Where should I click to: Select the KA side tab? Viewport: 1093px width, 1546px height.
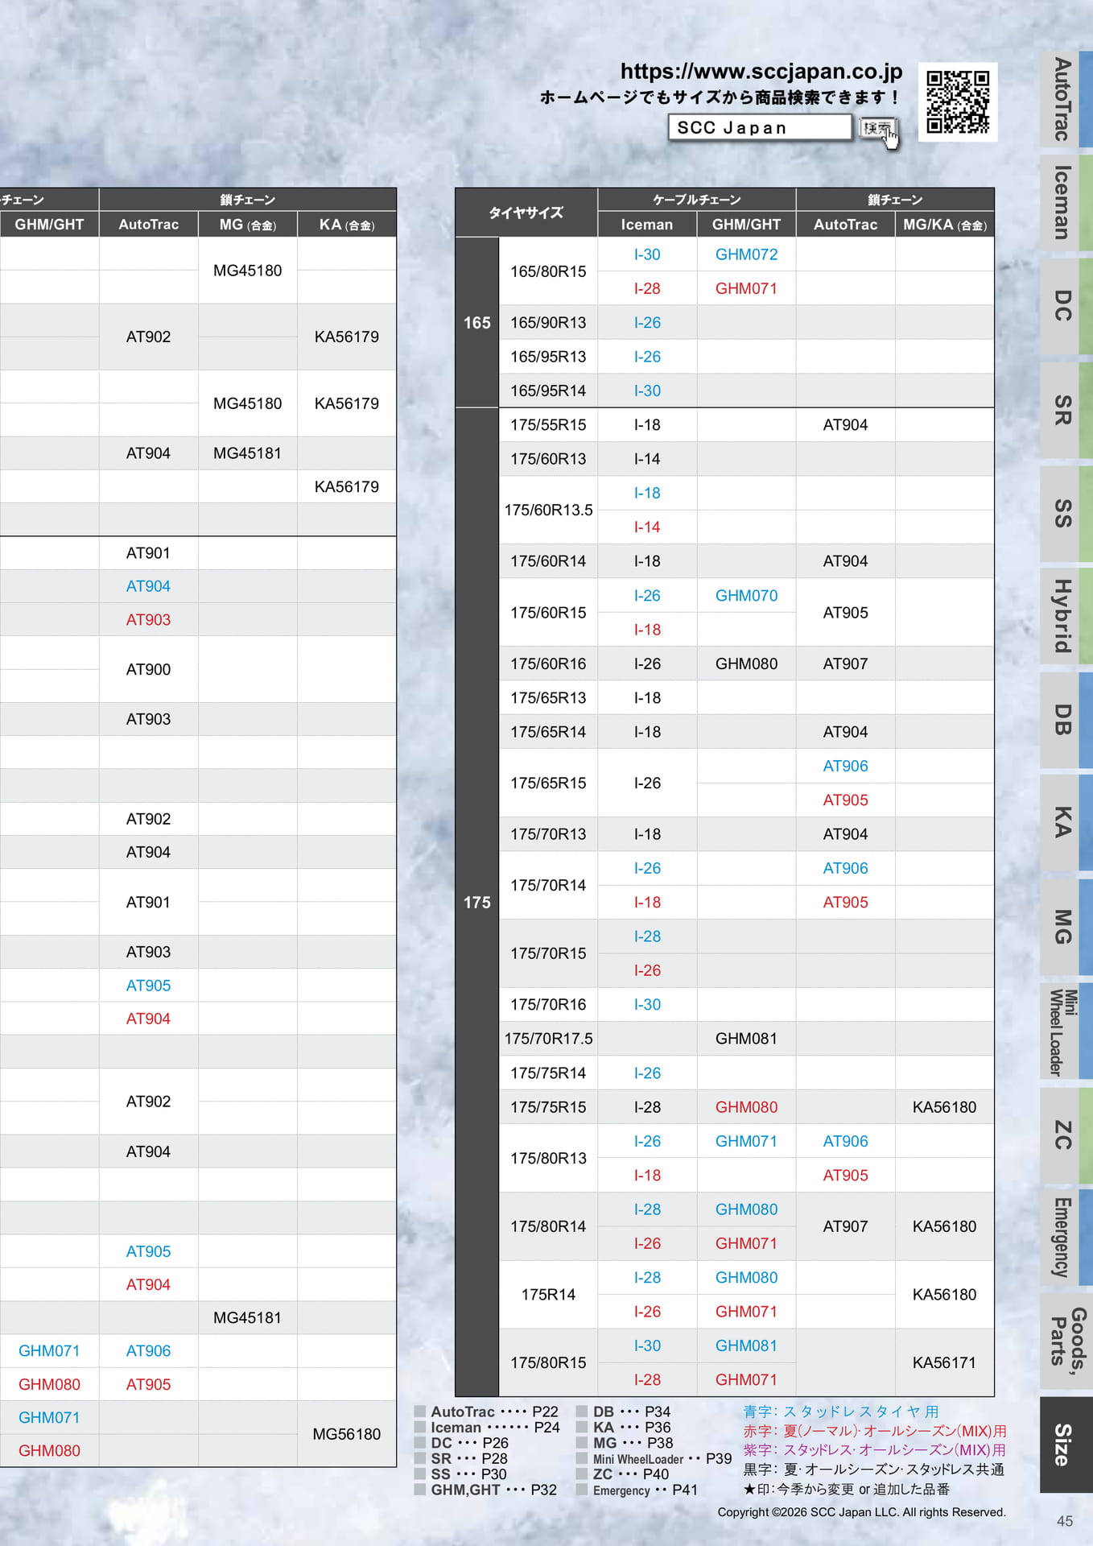pyautogui.click(x=1066, y=823)
